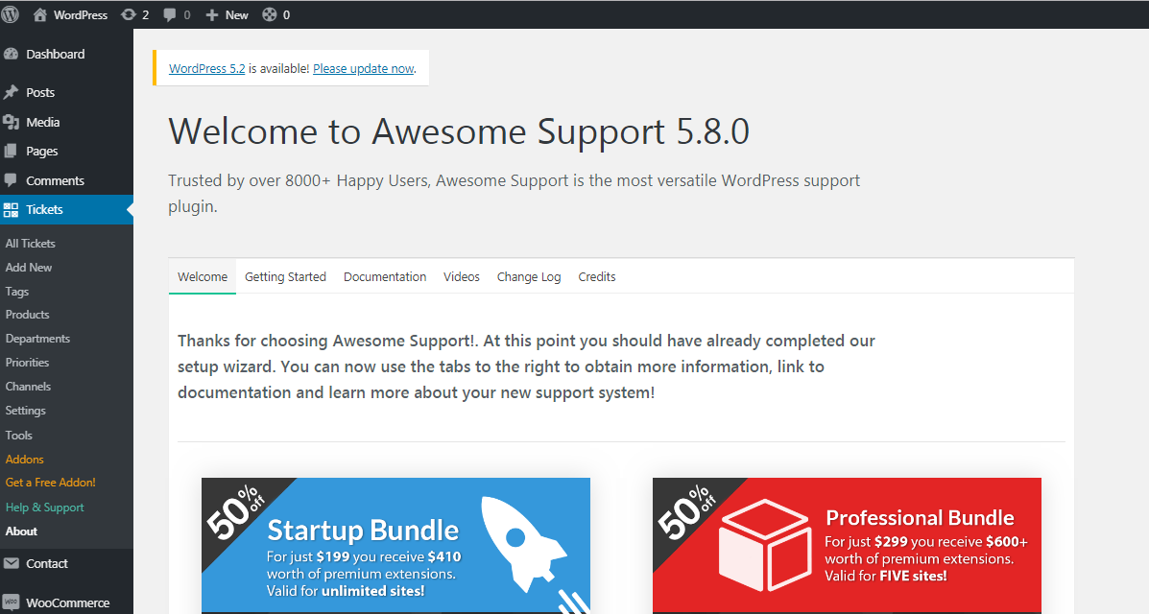This screenshot has width=1149, height=614.
Task: Switch to the Documentation tab
Action: [x=385, y=277]
